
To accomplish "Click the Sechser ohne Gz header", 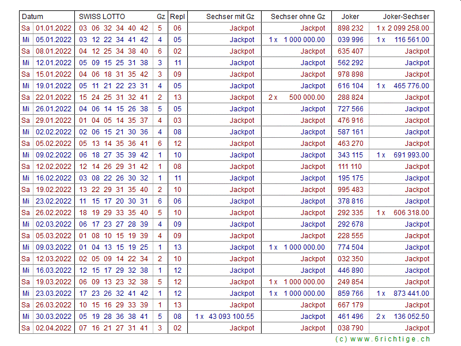I will [x=297, y=17].
